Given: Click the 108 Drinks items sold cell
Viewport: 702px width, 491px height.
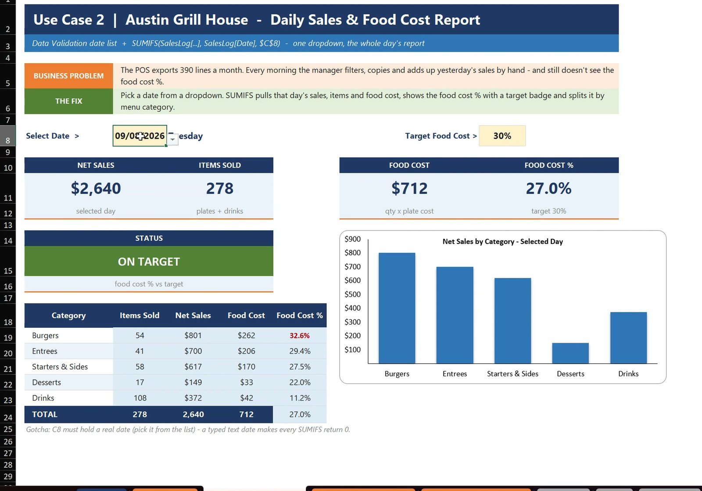Looking at the screenshot, I should (140, 398).
